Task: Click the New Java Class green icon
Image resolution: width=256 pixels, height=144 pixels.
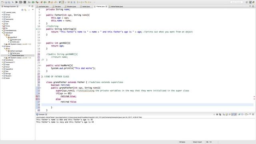Action: click(44, 2)
